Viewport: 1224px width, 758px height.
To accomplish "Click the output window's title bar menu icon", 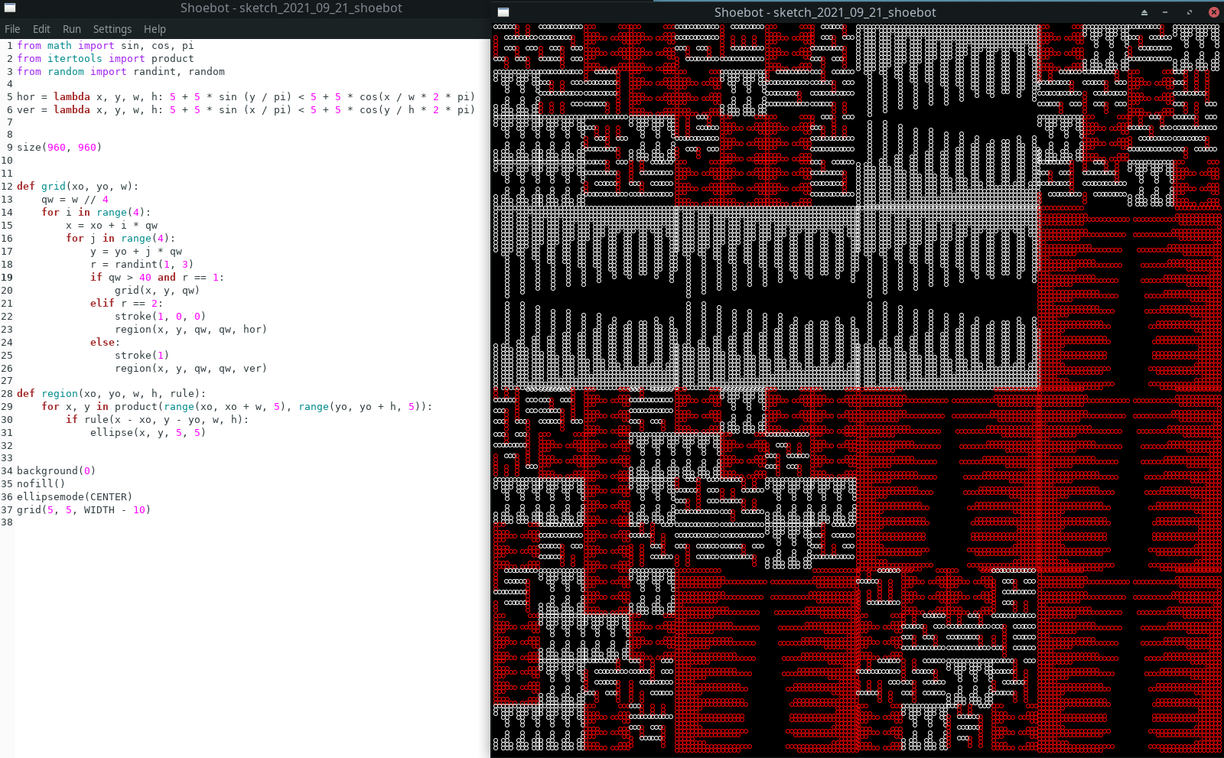I will click(x=503, y=12).
